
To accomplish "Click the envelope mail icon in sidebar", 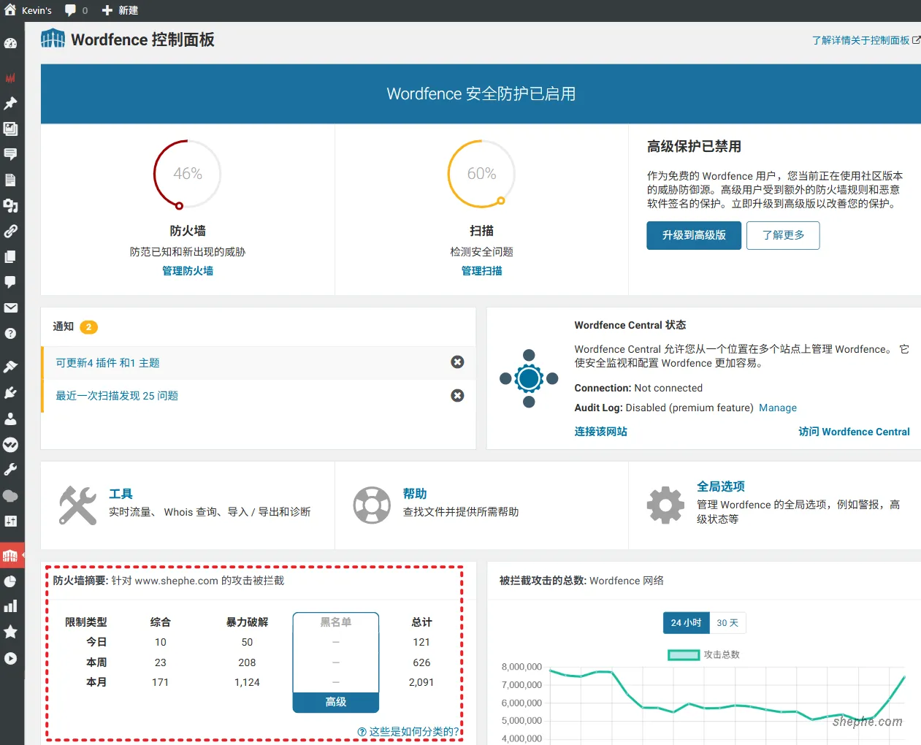I will tap(12, 307).
